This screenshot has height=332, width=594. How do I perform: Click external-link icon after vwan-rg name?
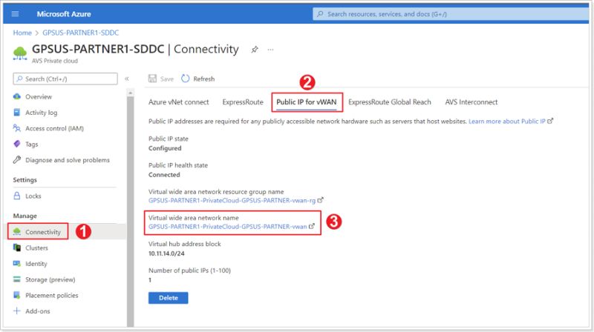[x=321, y=200]
